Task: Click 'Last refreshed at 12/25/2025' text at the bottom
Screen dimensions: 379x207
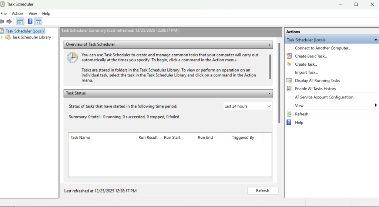Action: pos(100,191)
